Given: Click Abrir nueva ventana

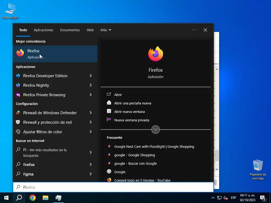Looking at the screenshot, I should pyautogui.click(x=129, y=112).
